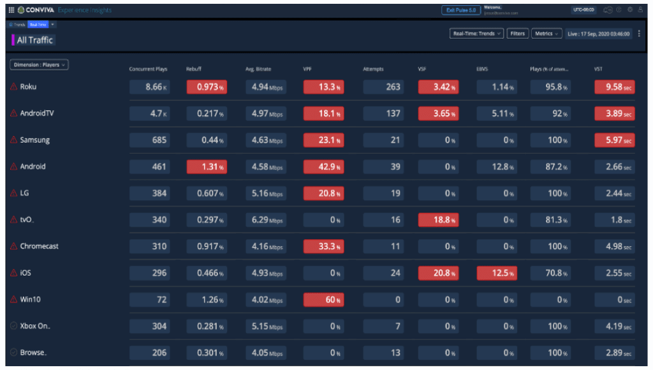This screenshot has height=370, width=653.
Task: Click Roku's 8.66 K concurrent plays value
Action: point(149,87)
